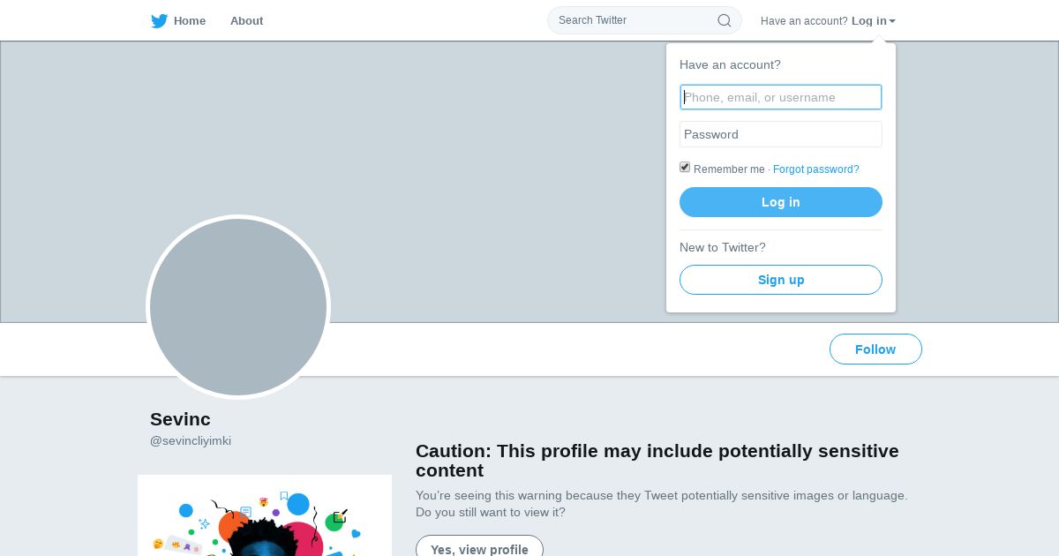Click the bookmark icon in the illustration
This screenshot has width=1059, height=556.
[283, 496]
